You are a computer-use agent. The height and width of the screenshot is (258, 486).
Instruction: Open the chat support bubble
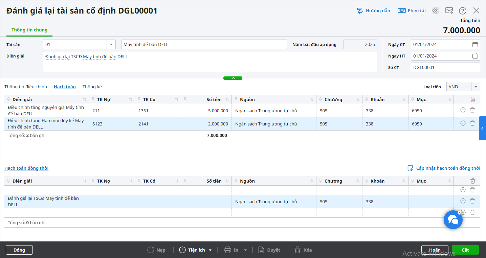pyautogui.click(x=453, y=220)
